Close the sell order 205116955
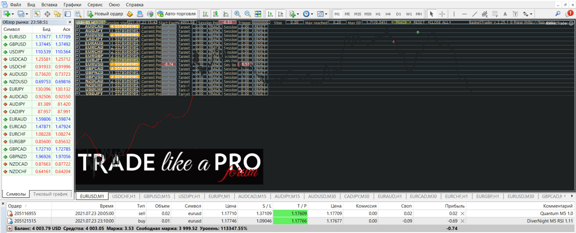576x233 pixels. pyautogui.click(x=463, y=214)
